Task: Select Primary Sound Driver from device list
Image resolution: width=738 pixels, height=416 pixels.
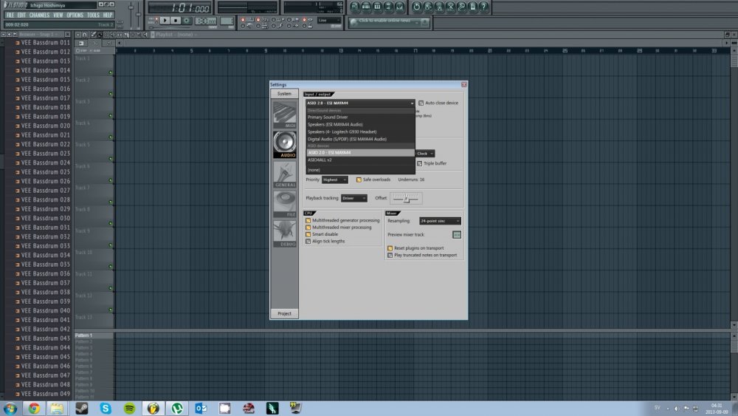Action: tap(360, 117)
